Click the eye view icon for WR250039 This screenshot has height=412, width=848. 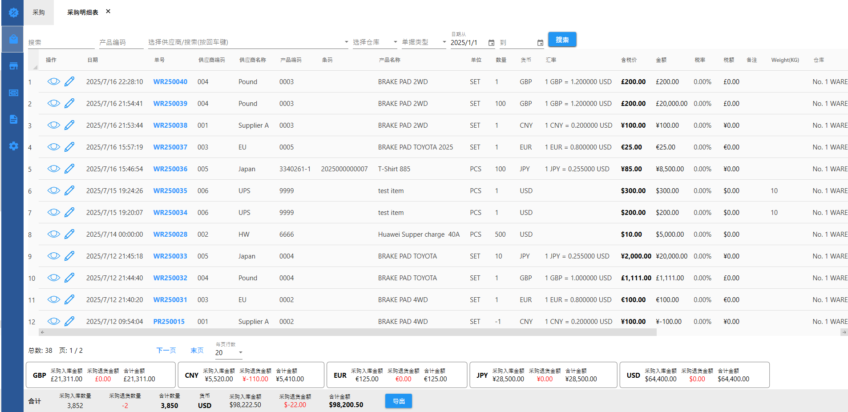coord(53,103)
